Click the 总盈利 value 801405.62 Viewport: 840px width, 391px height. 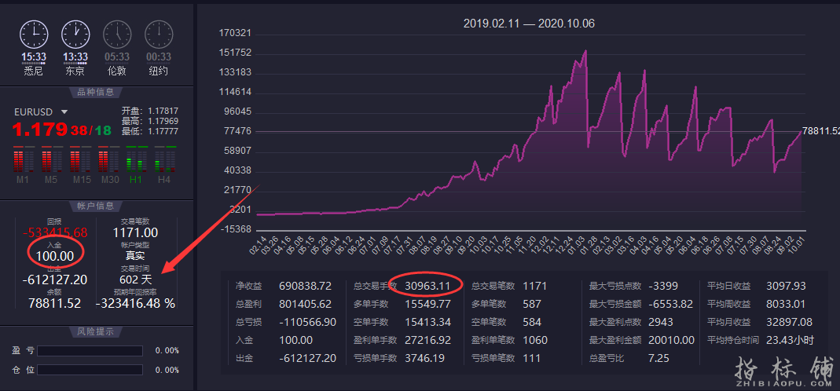pyautogui.click(x=306, y=304)
